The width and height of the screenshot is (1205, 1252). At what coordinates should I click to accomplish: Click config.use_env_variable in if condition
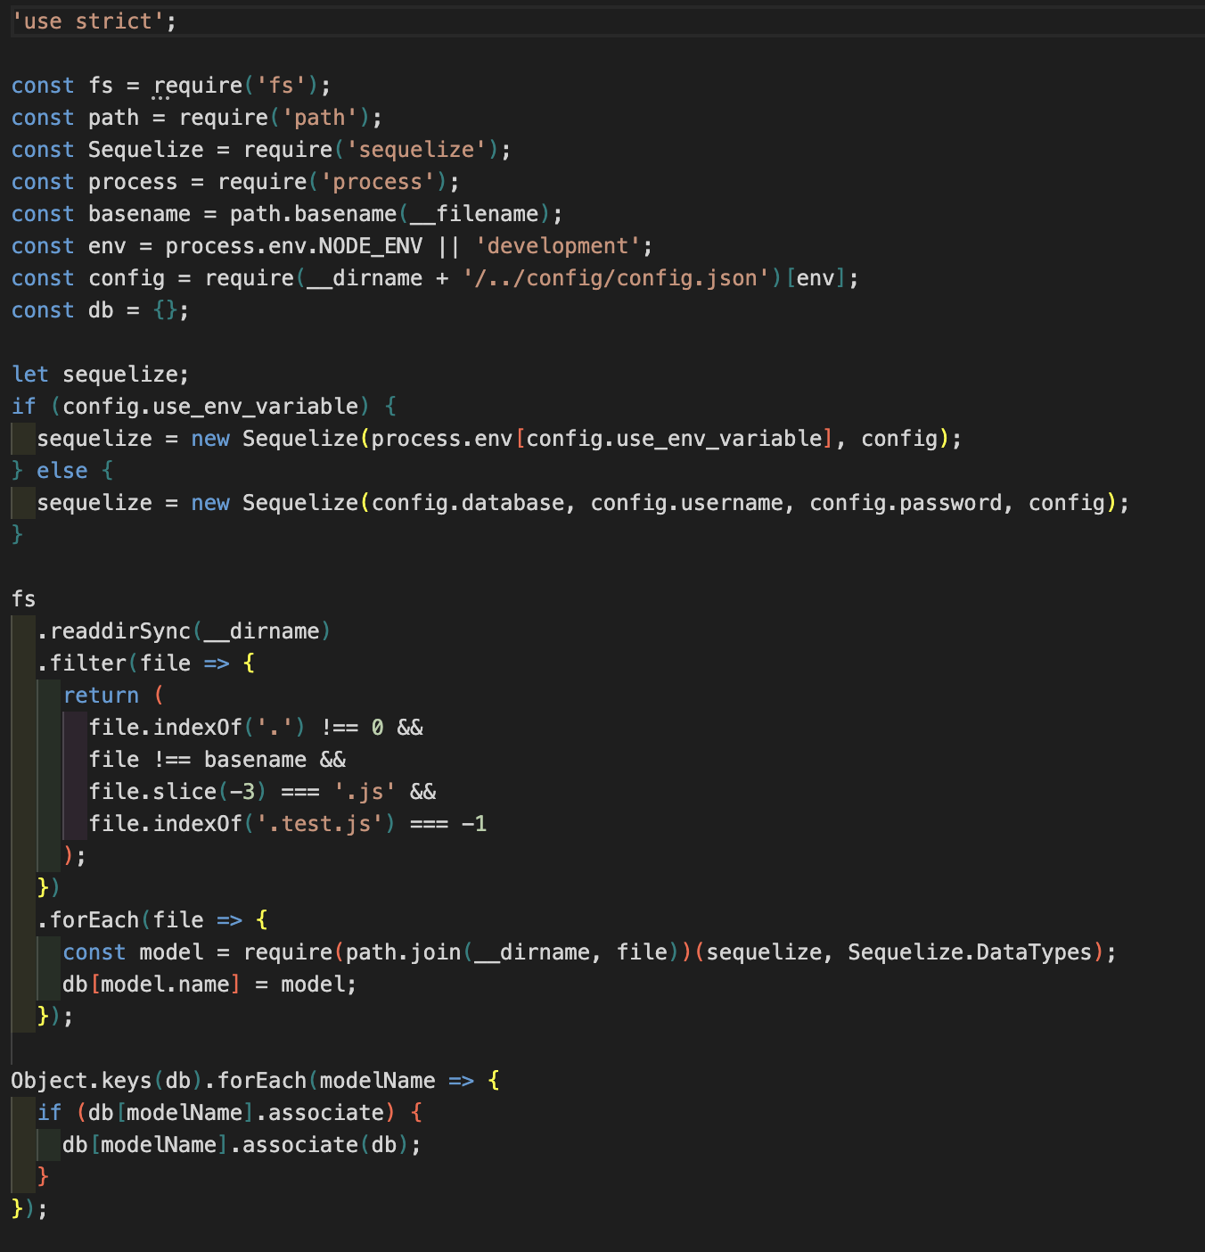[x=210, y=407]
